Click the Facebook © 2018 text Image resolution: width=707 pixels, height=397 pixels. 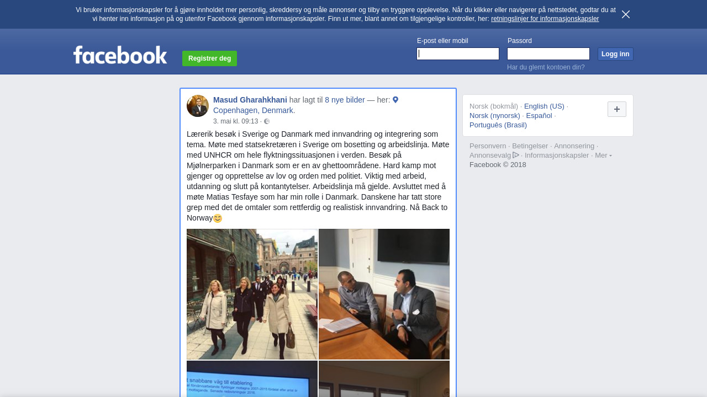click(x=498, y=165)
